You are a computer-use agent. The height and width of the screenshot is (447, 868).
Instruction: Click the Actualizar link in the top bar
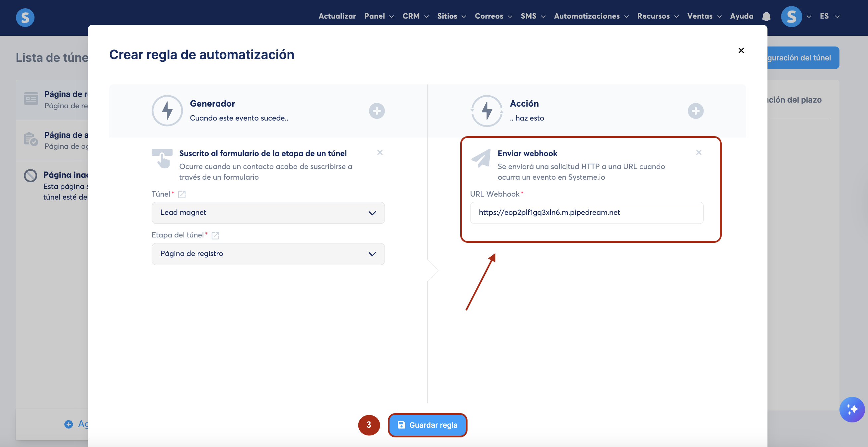coord(337,16)
